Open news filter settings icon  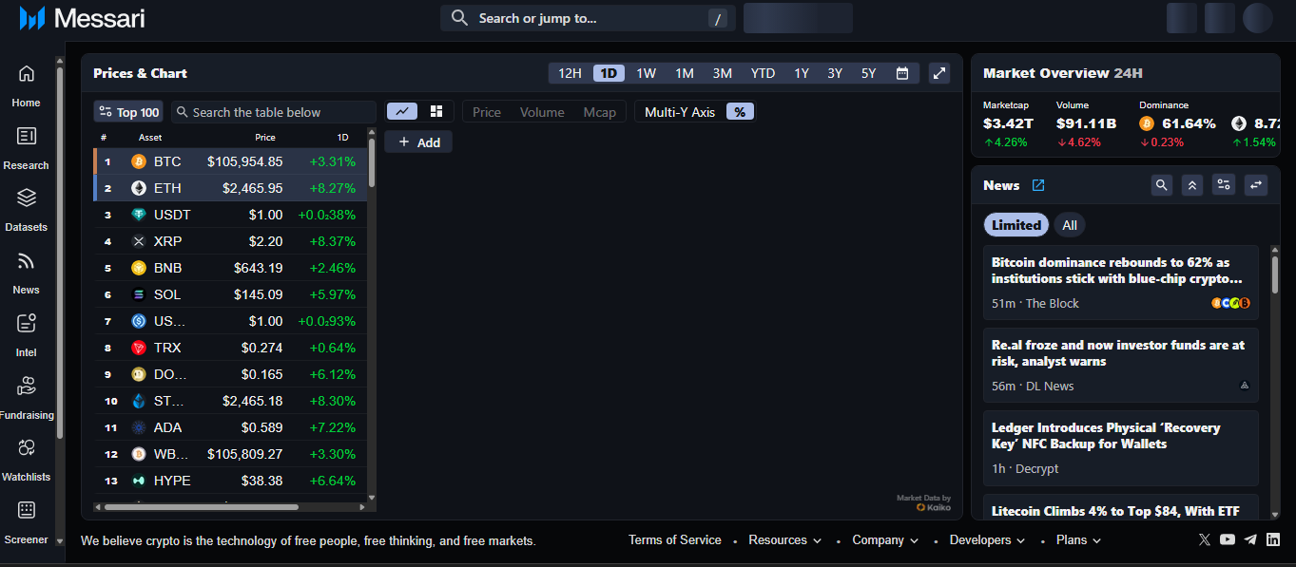tap(1225, 185)
